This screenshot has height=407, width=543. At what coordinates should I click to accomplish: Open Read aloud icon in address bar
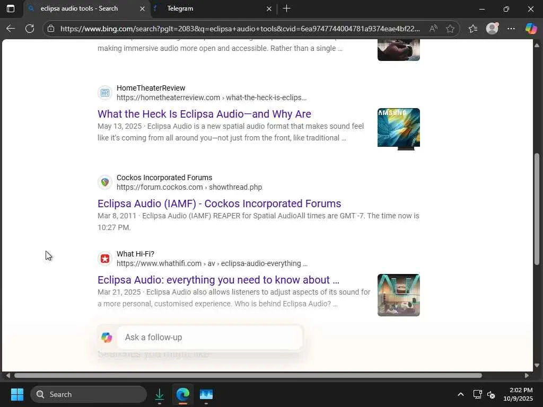click(x=433, y=29)
